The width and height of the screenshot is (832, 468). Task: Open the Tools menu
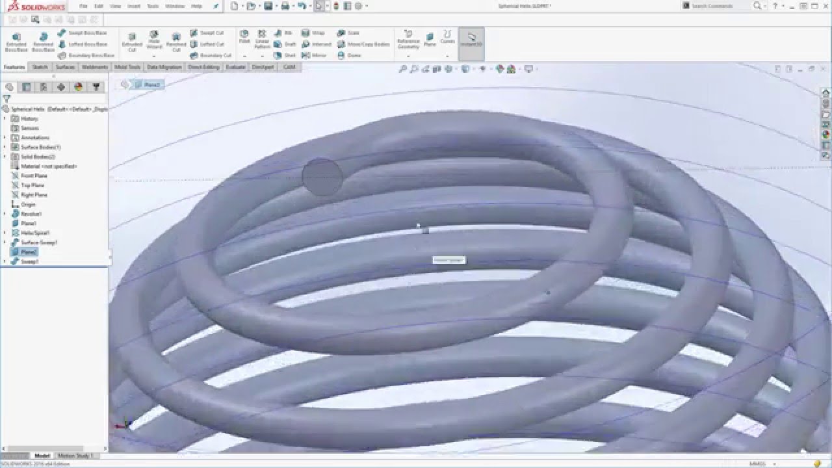coord(152,6)
